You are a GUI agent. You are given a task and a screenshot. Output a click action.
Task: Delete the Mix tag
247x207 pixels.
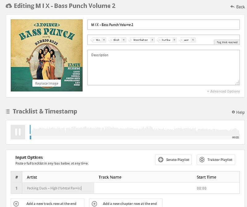pyautogui.click(x=104, y=40)
